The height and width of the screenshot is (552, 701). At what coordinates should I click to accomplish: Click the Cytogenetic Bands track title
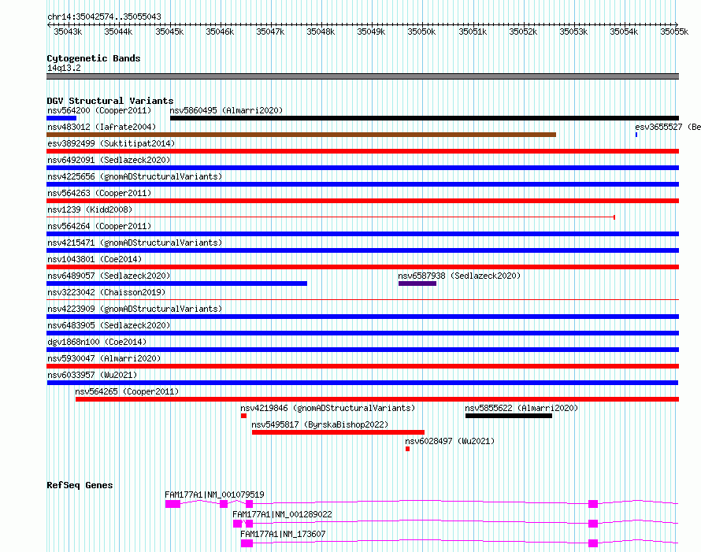pos(94,58)
